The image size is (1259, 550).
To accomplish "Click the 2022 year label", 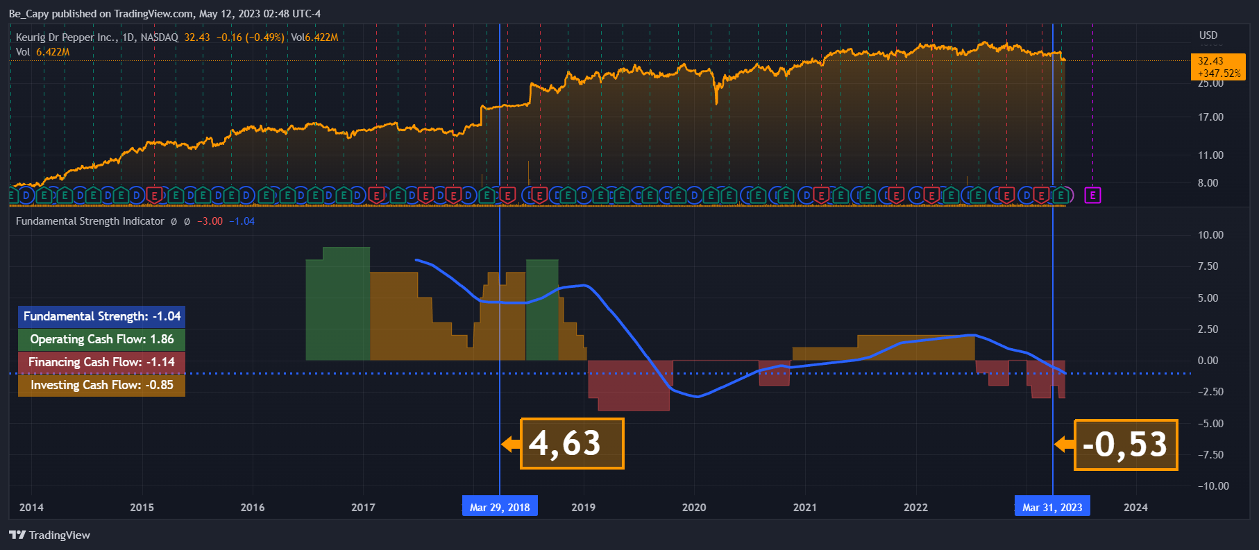I will pos(915,508).
